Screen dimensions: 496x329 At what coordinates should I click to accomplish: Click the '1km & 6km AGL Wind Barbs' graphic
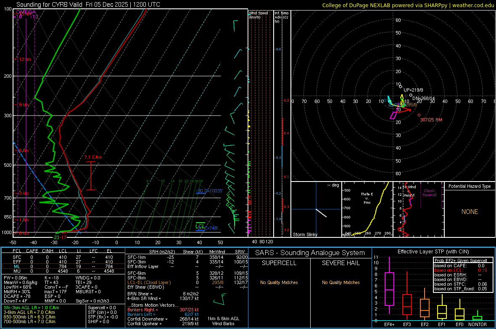point(219,300)
